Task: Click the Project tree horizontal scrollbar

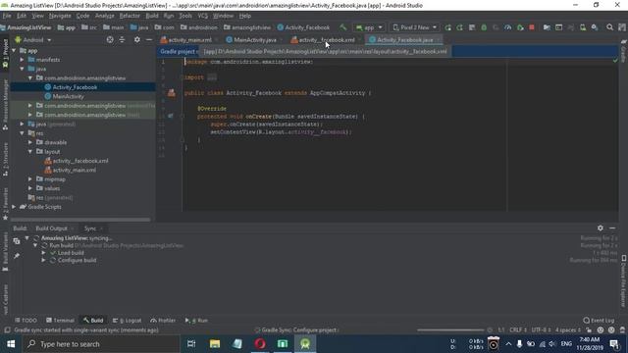Action: tap(80, 220)
